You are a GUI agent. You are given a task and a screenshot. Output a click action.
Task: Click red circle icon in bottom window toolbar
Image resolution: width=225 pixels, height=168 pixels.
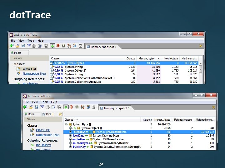(71, 107)
